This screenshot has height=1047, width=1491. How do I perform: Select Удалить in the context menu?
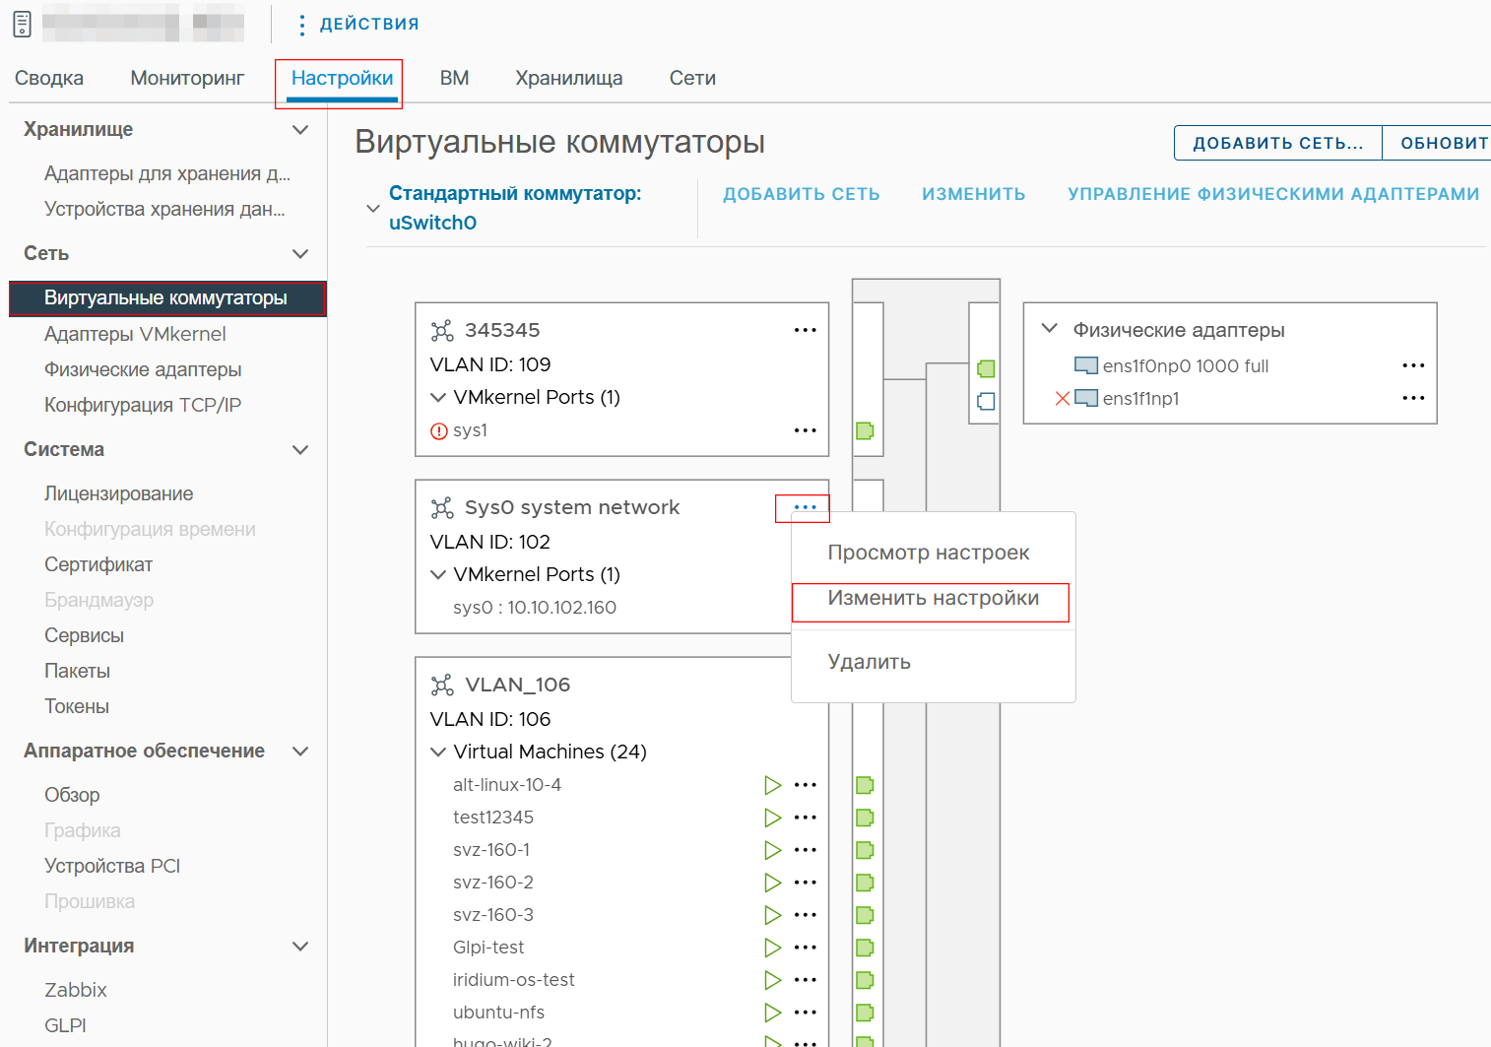869,662
